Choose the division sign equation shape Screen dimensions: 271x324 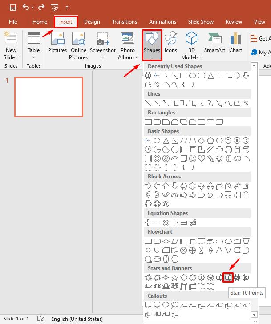tap(175, 223)
